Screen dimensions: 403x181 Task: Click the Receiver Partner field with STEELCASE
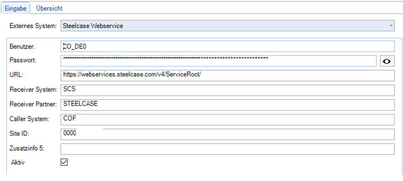228,105
